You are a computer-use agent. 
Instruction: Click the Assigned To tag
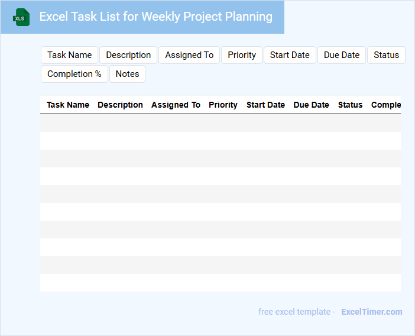189,55
